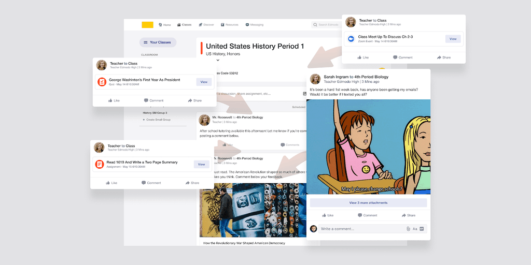This screenshot has width=531, height=265.
Task: Go to Home in the top navigation
Action: point(164,25)
